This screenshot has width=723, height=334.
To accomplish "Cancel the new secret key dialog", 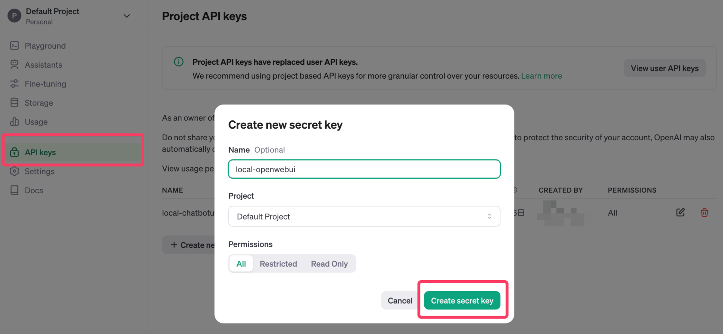I will point(400,301).
